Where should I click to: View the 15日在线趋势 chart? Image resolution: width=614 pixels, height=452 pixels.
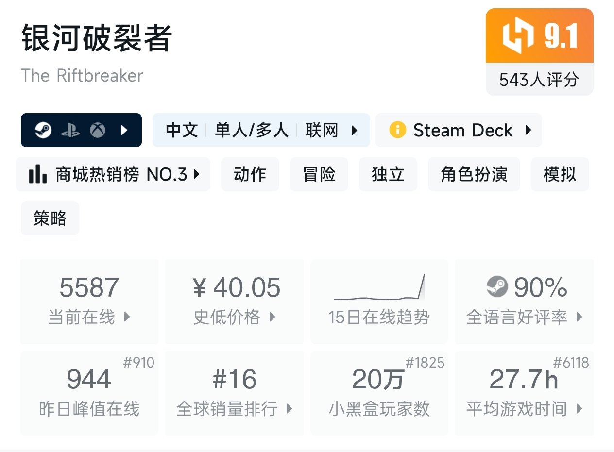click(x=379, y=301)
